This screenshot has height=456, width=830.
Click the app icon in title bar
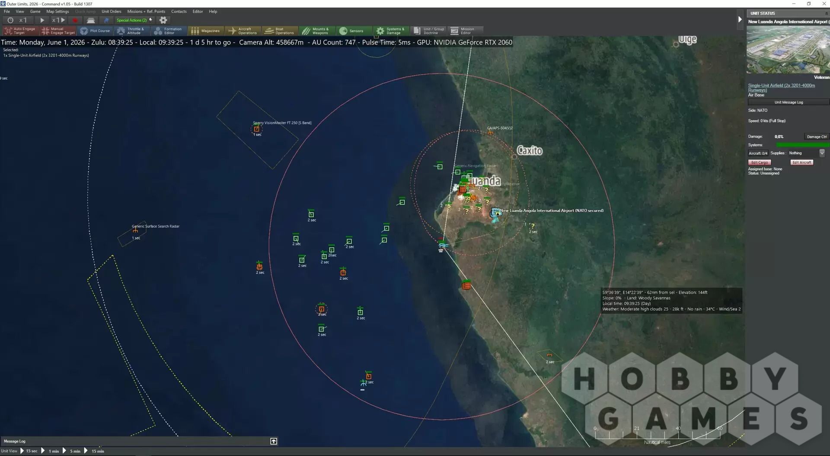(3, 3)
